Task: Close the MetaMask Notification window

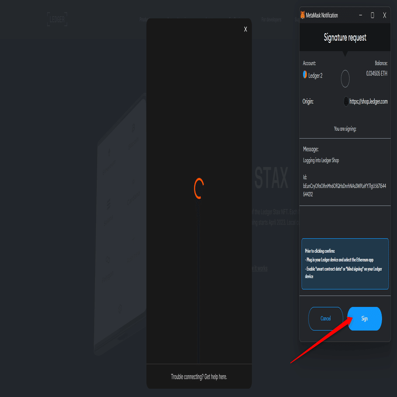Action: click(x=384, y=15)
